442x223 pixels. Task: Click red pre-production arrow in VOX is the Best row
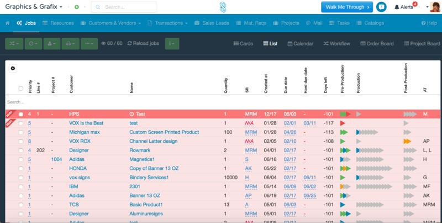pos(343,123)
